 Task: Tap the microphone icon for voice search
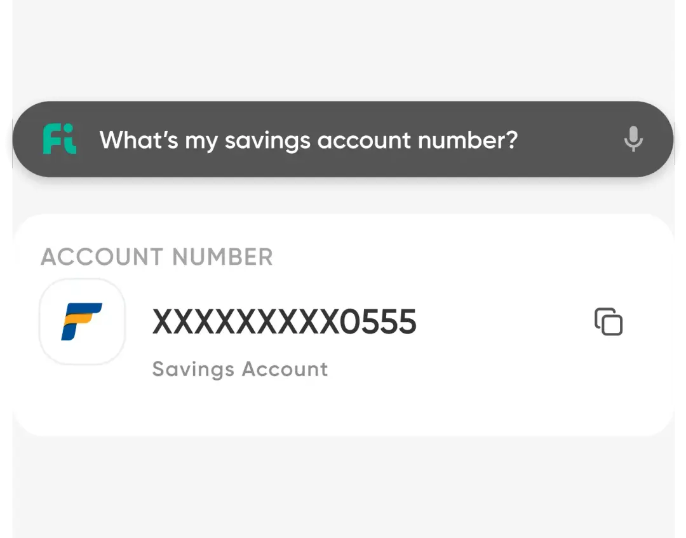click(633, 138)
